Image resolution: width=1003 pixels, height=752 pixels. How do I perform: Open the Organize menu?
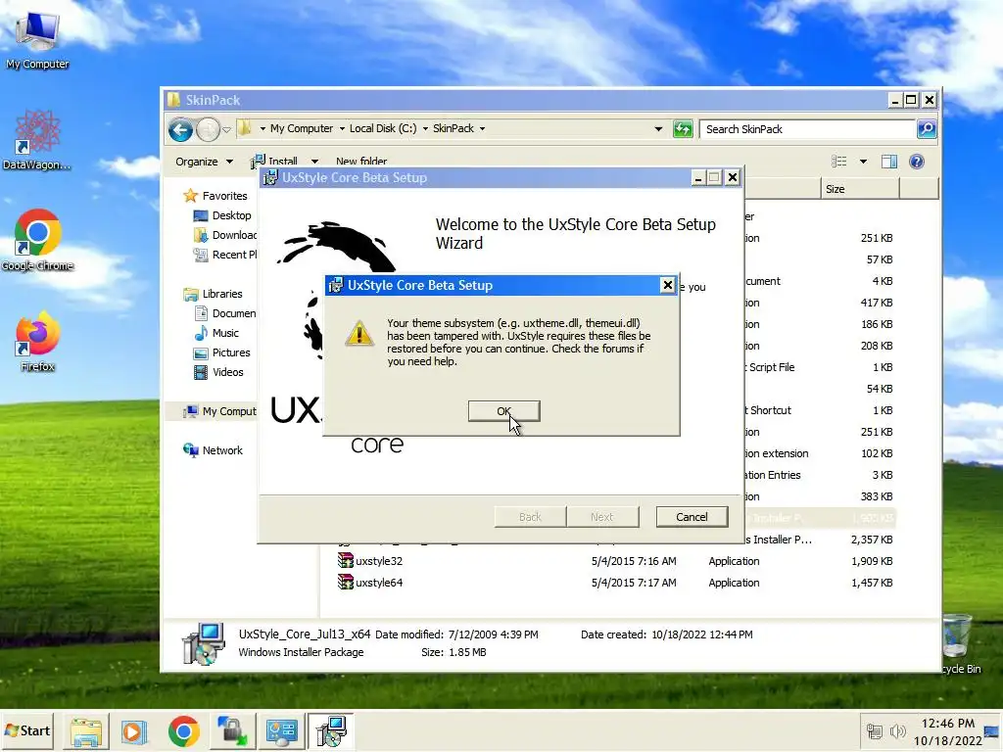pyautogui.click(x=204, y=162)
